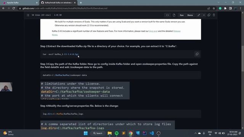Viewport: 244px width, 137px height.
Task: Open Sublime Text from the taskbar
Action: pos(124,133)
